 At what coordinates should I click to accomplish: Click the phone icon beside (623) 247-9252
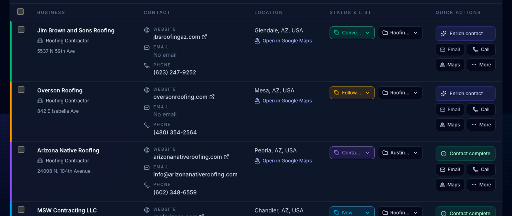(147, 65)
